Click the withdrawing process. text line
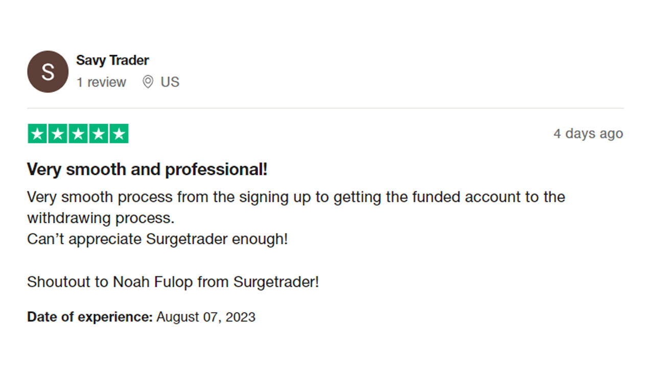Screen dimensions: 654x373 [101, 218]
